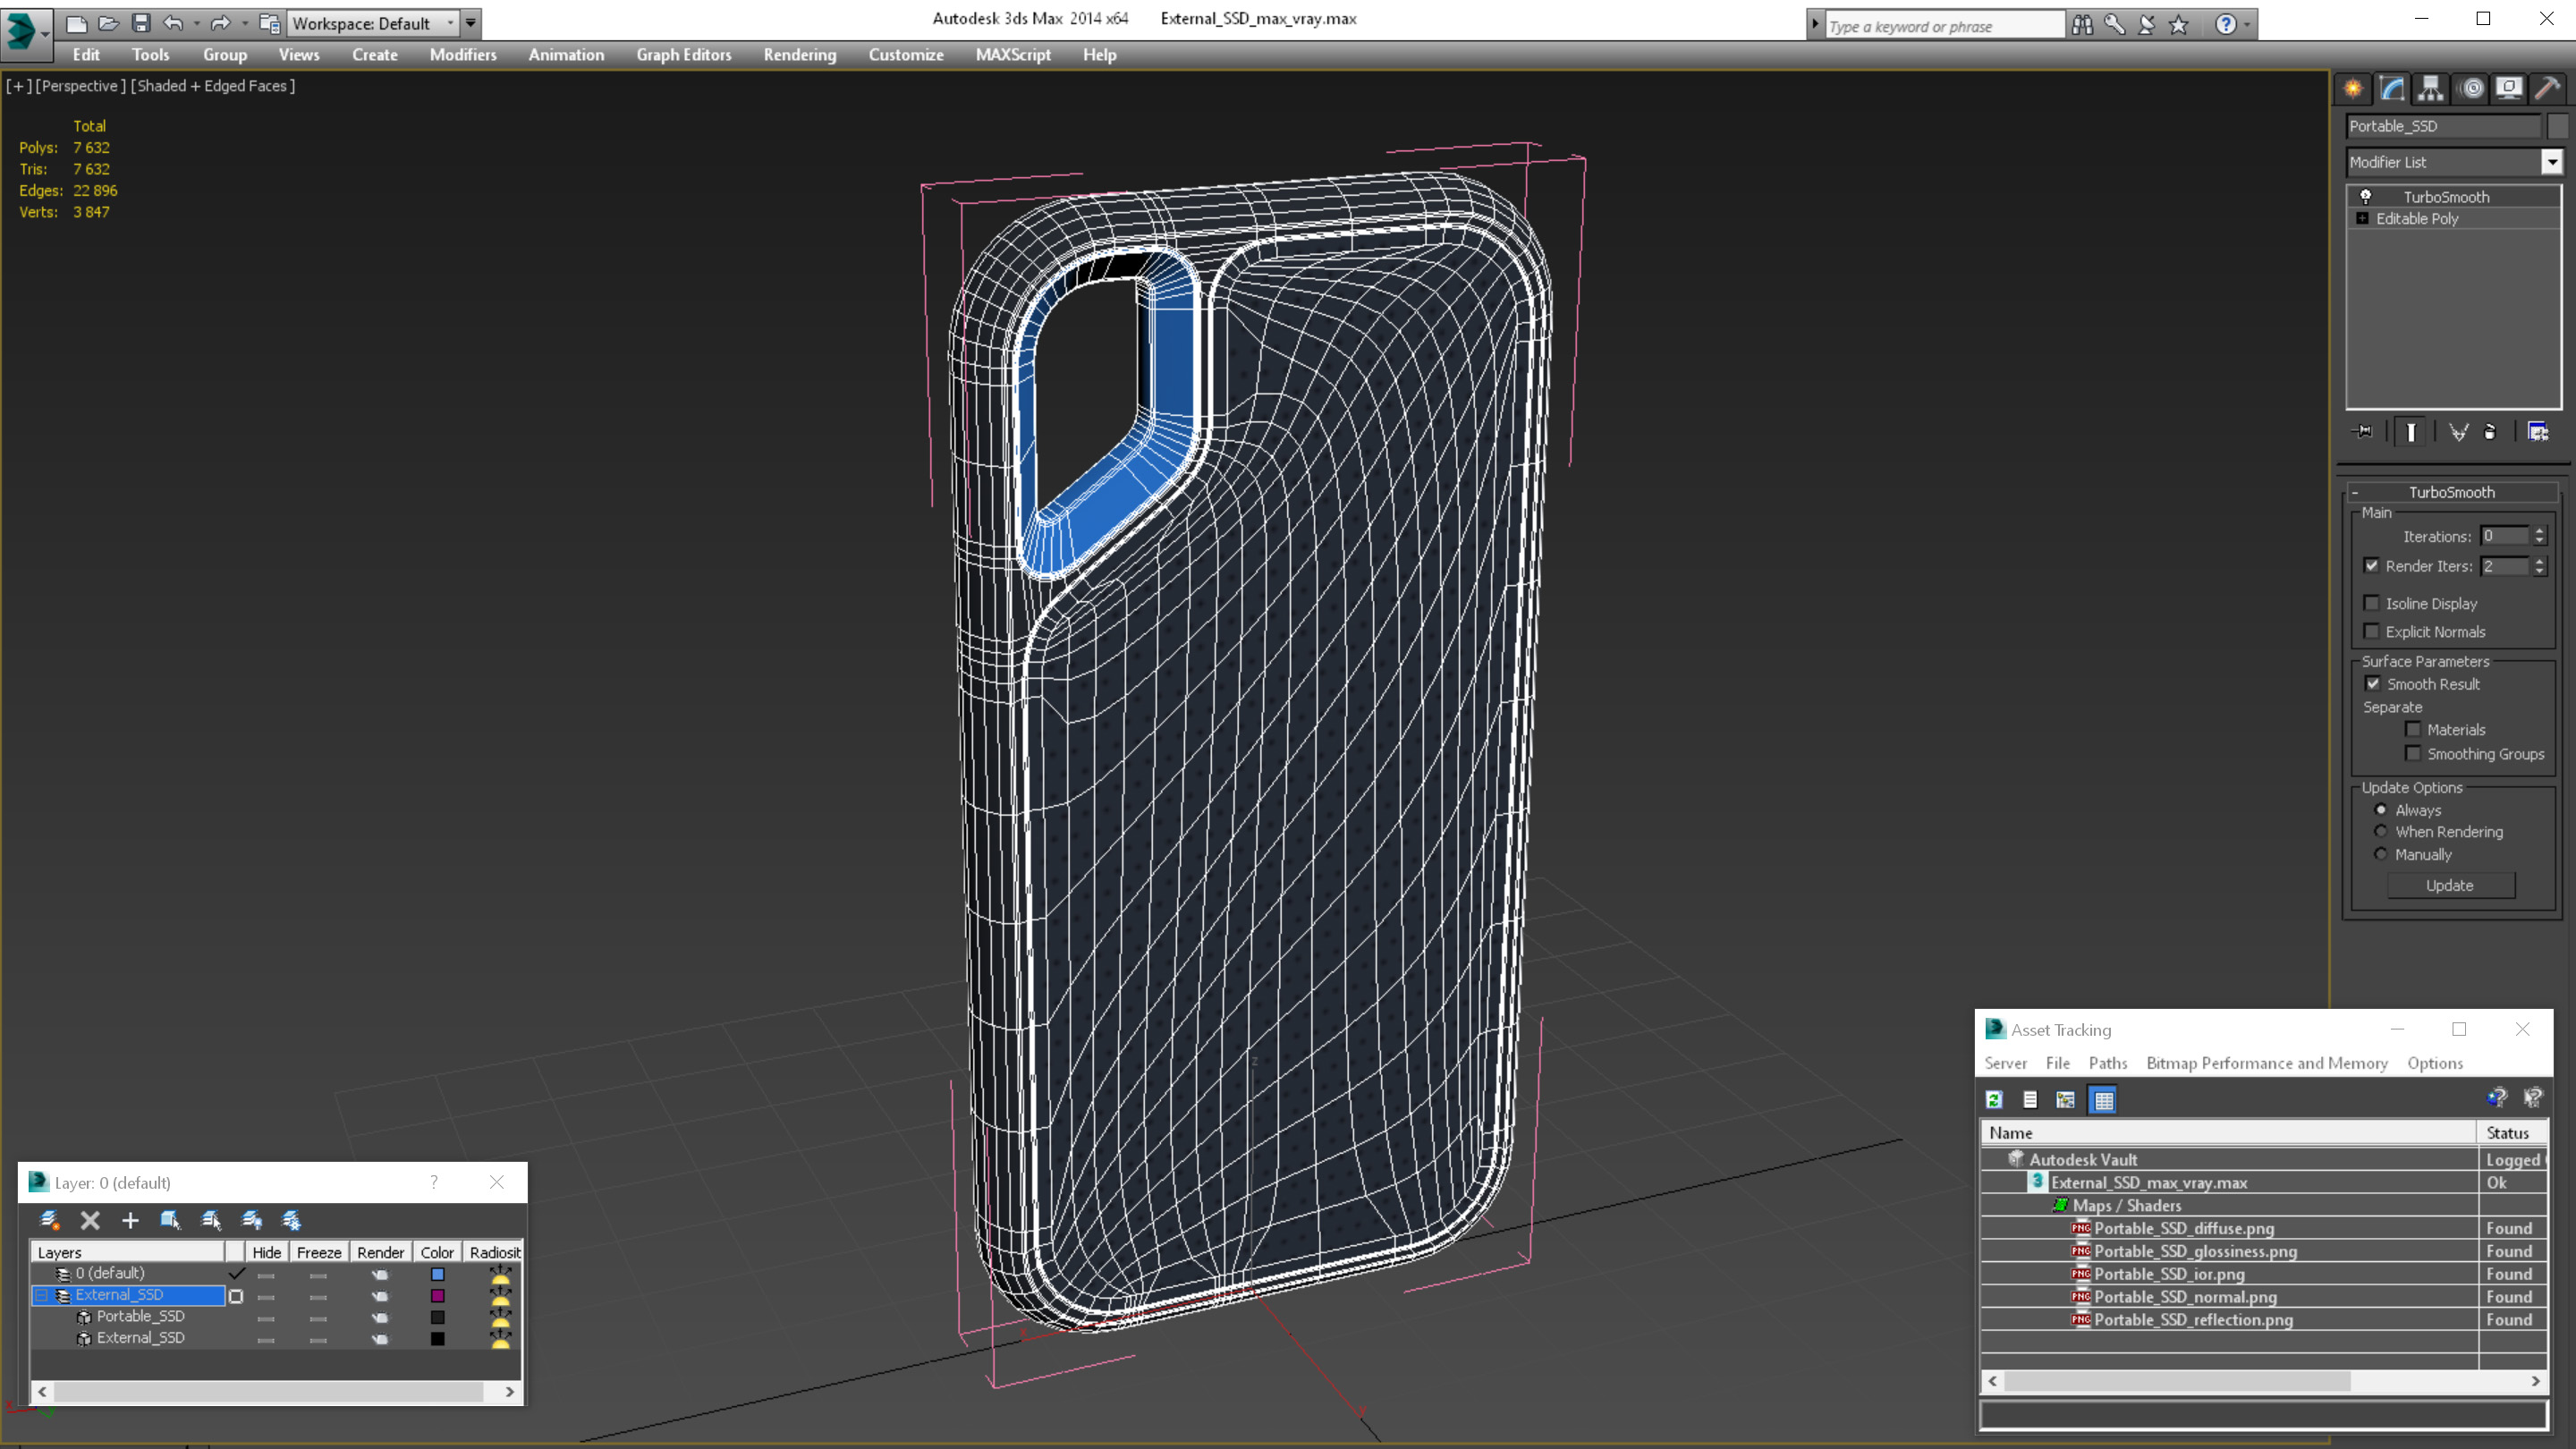Check Separate by Materials checkbox
2576x1449 pixels.
[2413, 729]
